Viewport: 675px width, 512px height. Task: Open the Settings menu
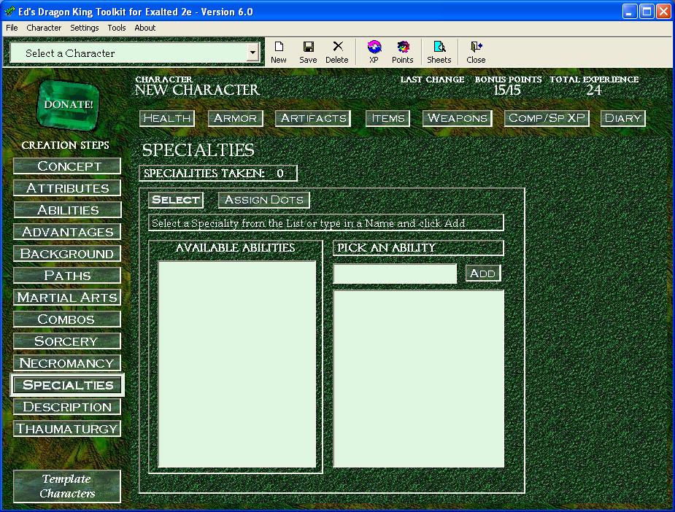(x=85, y=28)
